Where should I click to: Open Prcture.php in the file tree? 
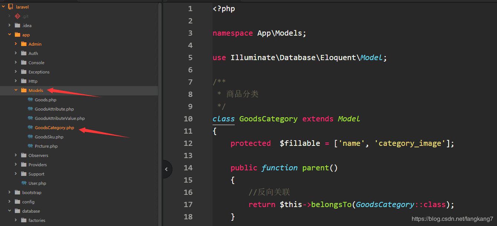[46, 146]
